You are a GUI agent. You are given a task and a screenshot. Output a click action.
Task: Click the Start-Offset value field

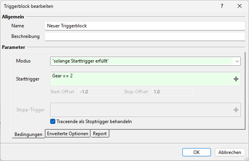99,92
